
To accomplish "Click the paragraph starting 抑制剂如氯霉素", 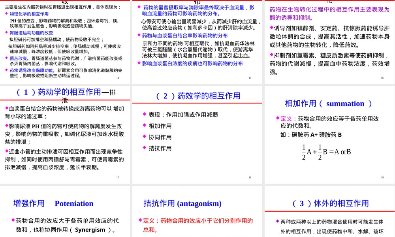I will click(x=329, y=64).
